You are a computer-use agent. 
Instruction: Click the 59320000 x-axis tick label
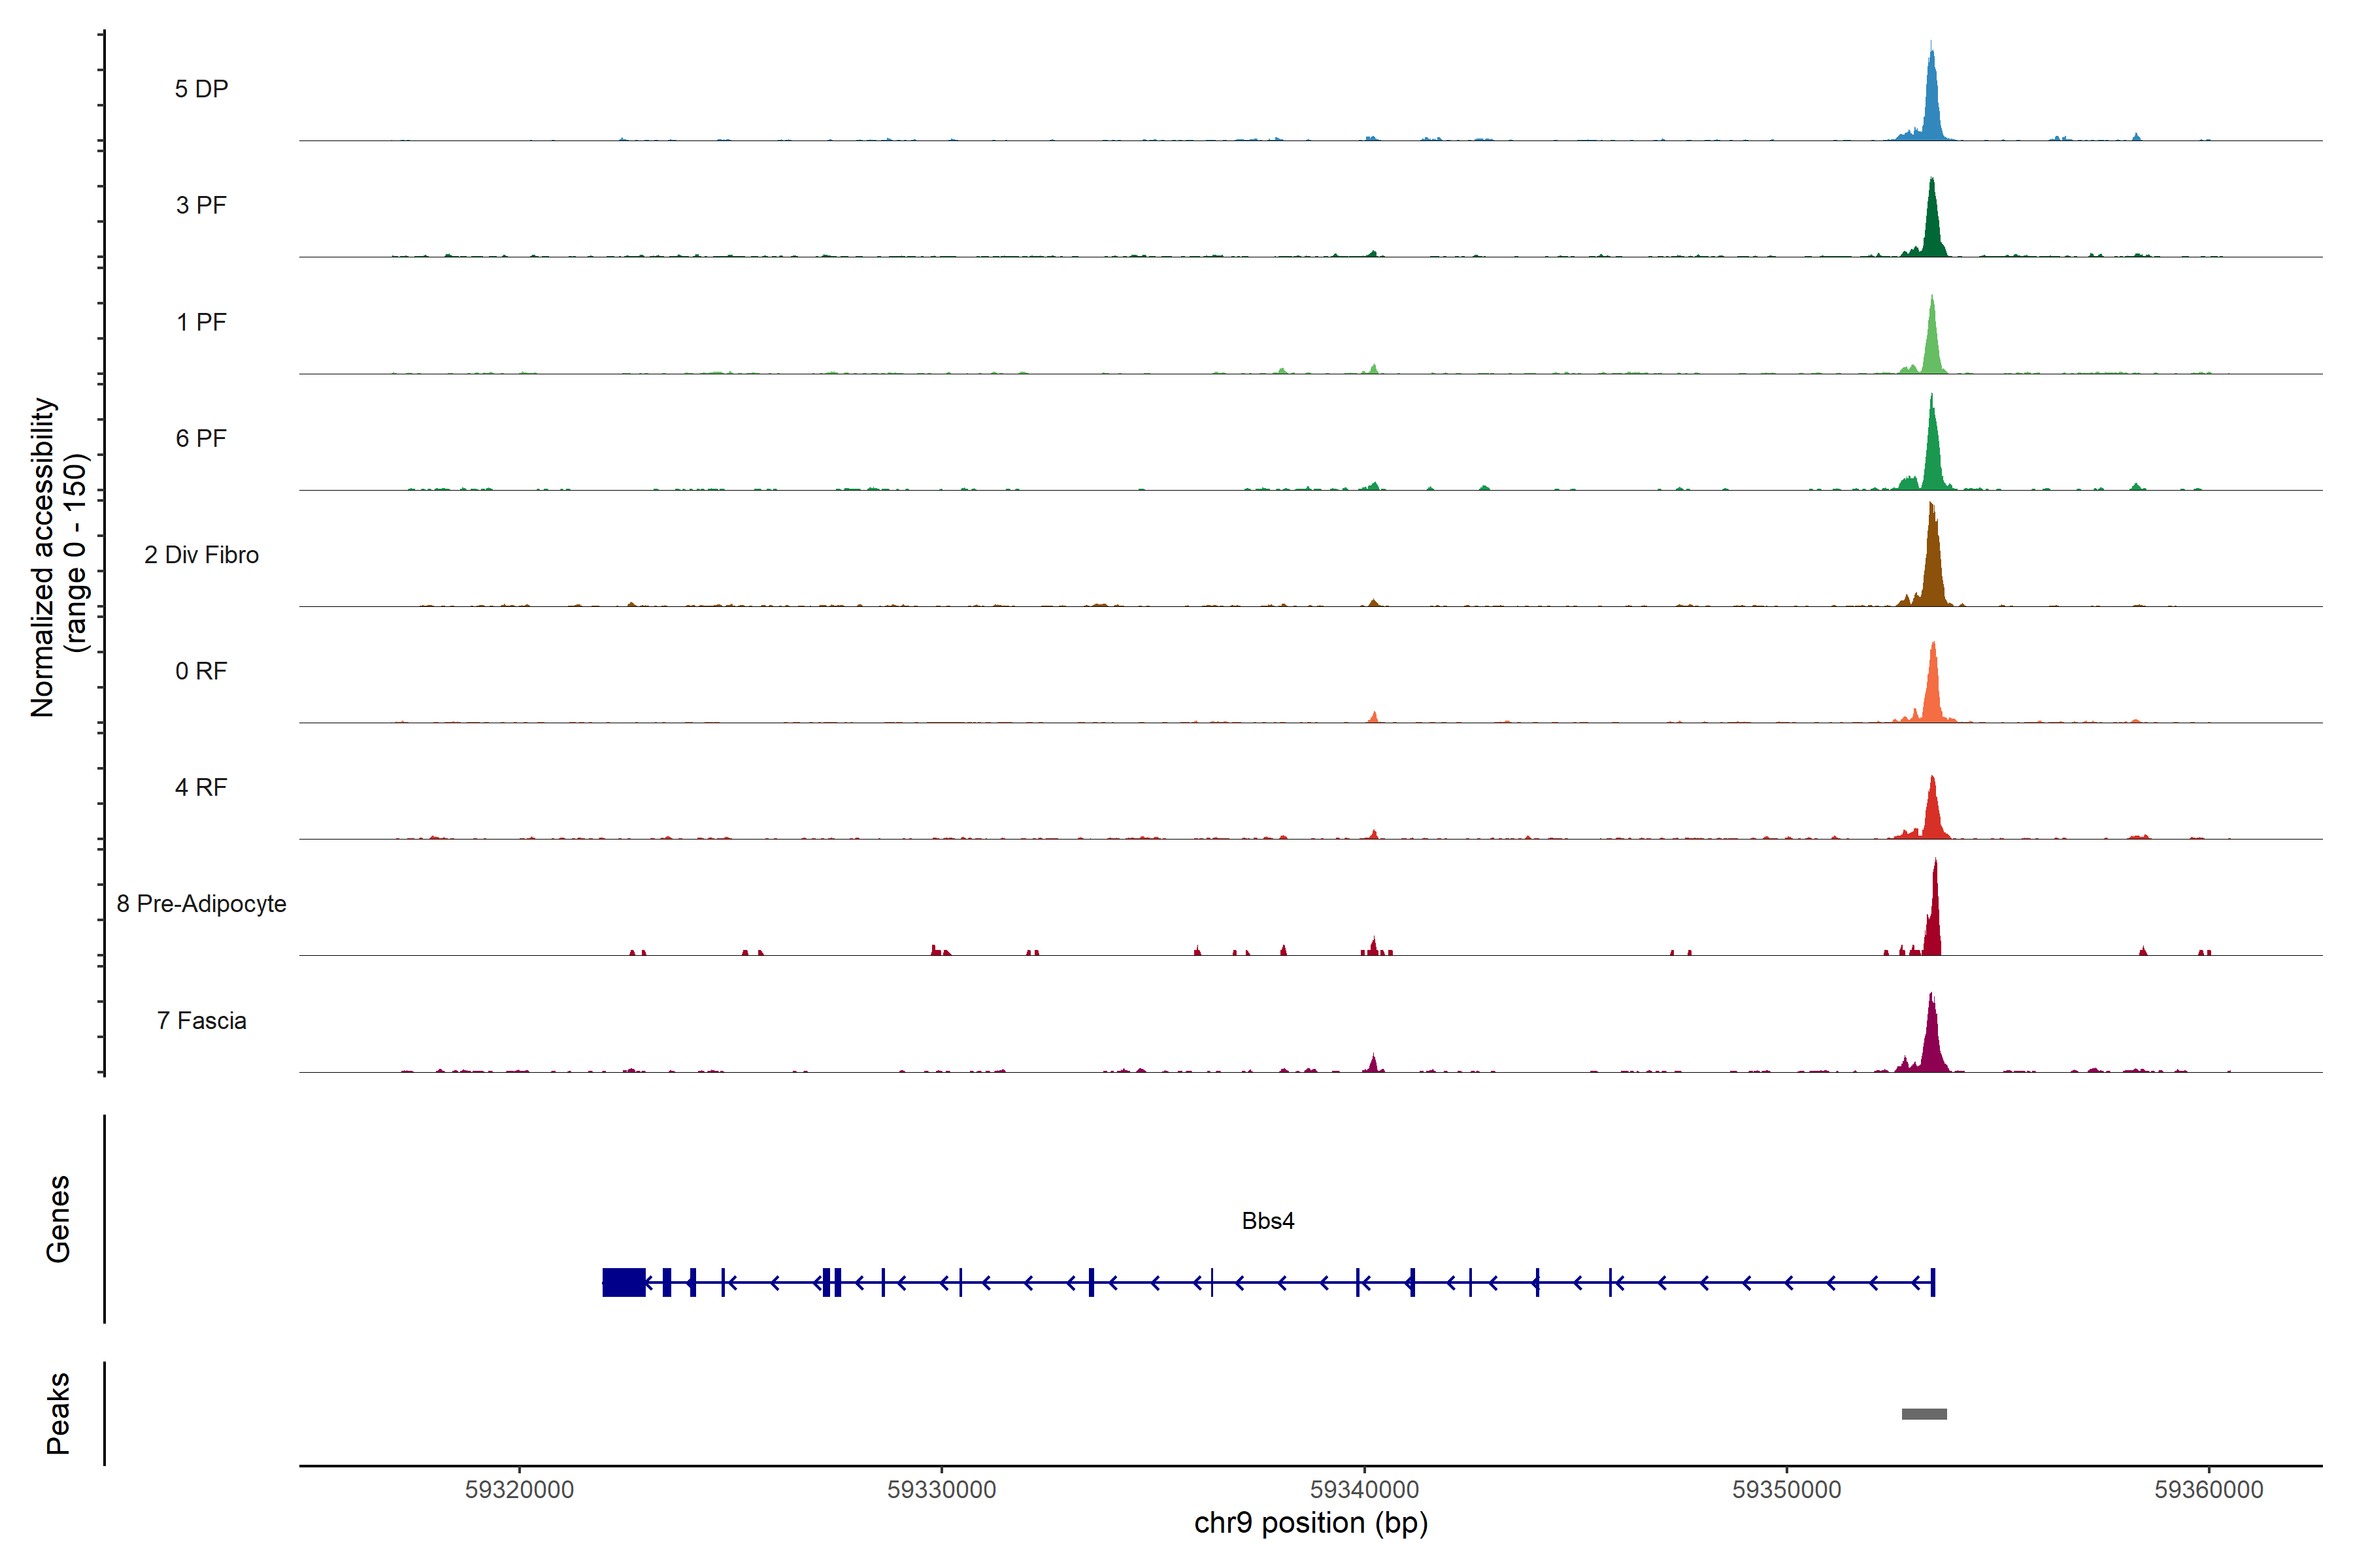click(x=519, y=1489)
